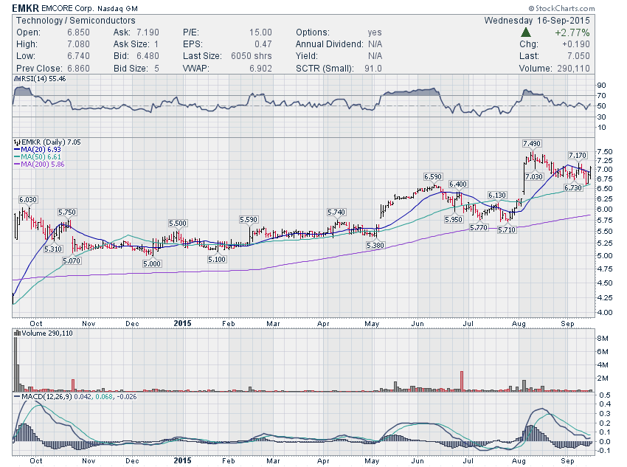The image size is (627, 467).
Task: Click the Nasdaq GM exchange label
Action: point(117,8)
